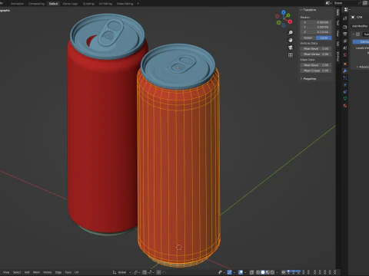Select Local transform space button
Image resolution: width=369 pixels, height=276 pixels.
pos(324,38)
